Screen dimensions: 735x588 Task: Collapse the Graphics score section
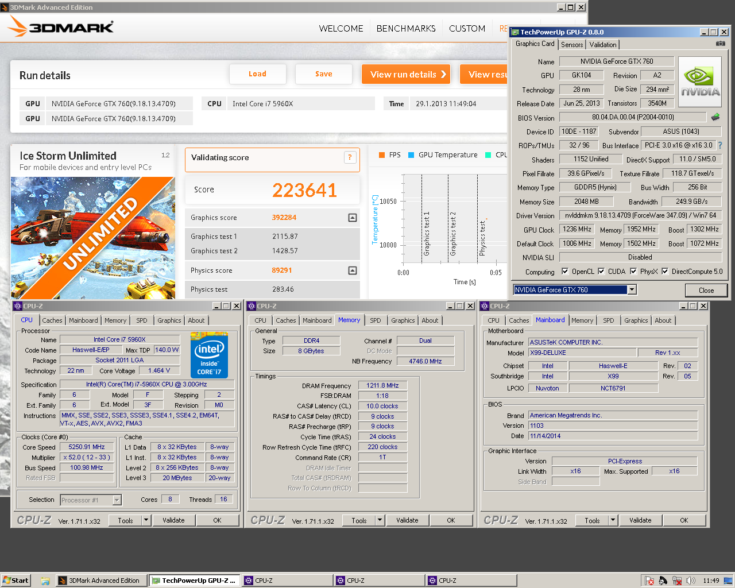coord(353,218)
